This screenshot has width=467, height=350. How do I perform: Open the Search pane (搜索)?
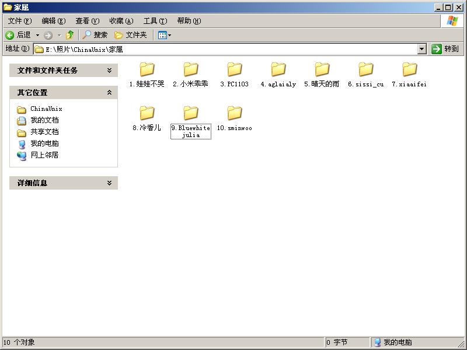point(95,35)
